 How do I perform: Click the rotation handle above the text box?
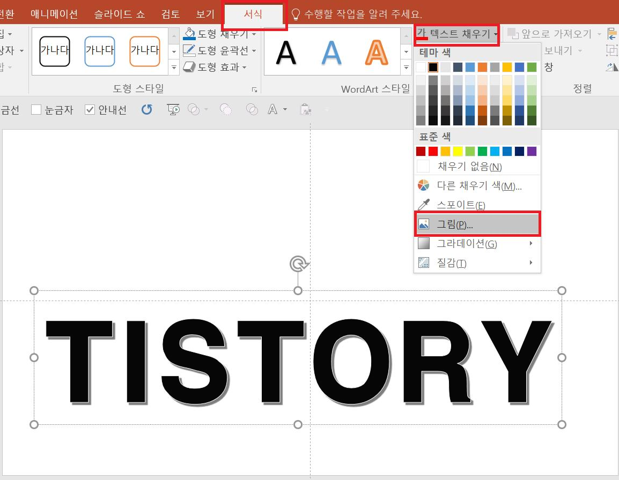point(298,264)
